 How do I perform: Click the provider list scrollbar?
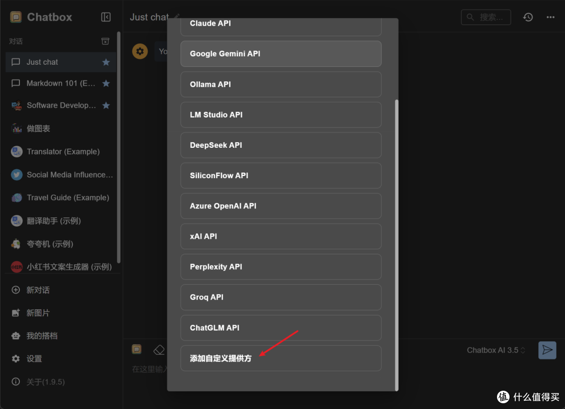click(397, 244)
